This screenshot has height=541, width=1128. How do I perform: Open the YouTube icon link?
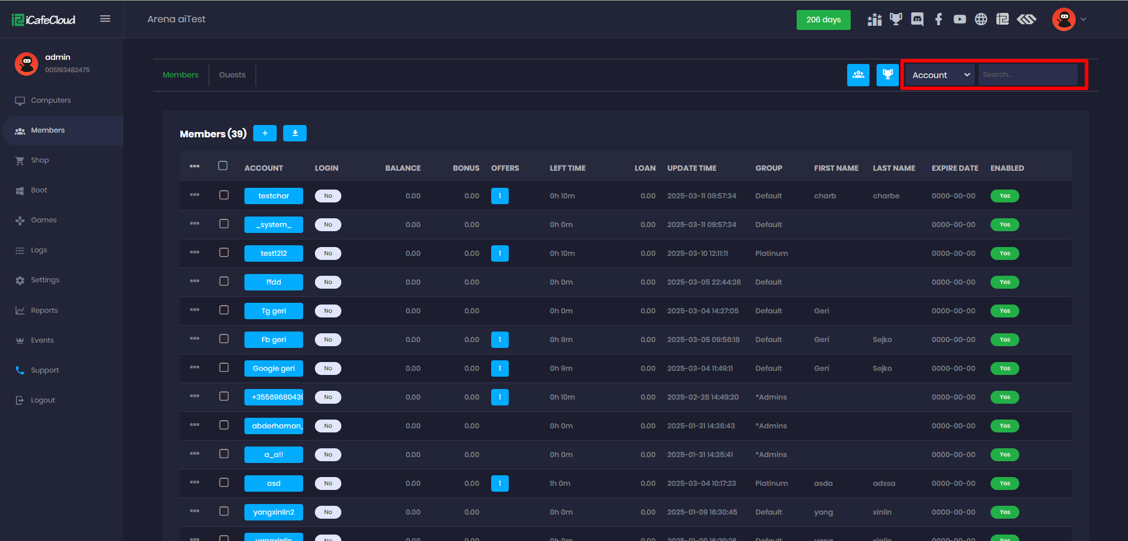click(959, 19)
